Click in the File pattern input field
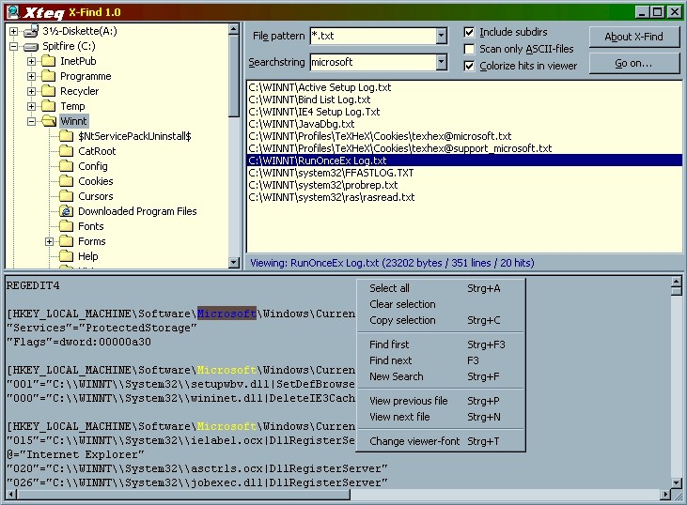Viewport: 687px width, 505px height. [x=373, y=36]
